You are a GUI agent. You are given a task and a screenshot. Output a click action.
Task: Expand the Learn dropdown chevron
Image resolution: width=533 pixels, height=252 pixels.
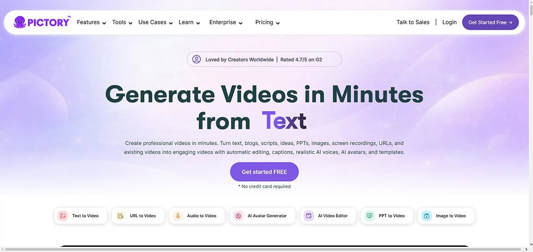(198, 23)
